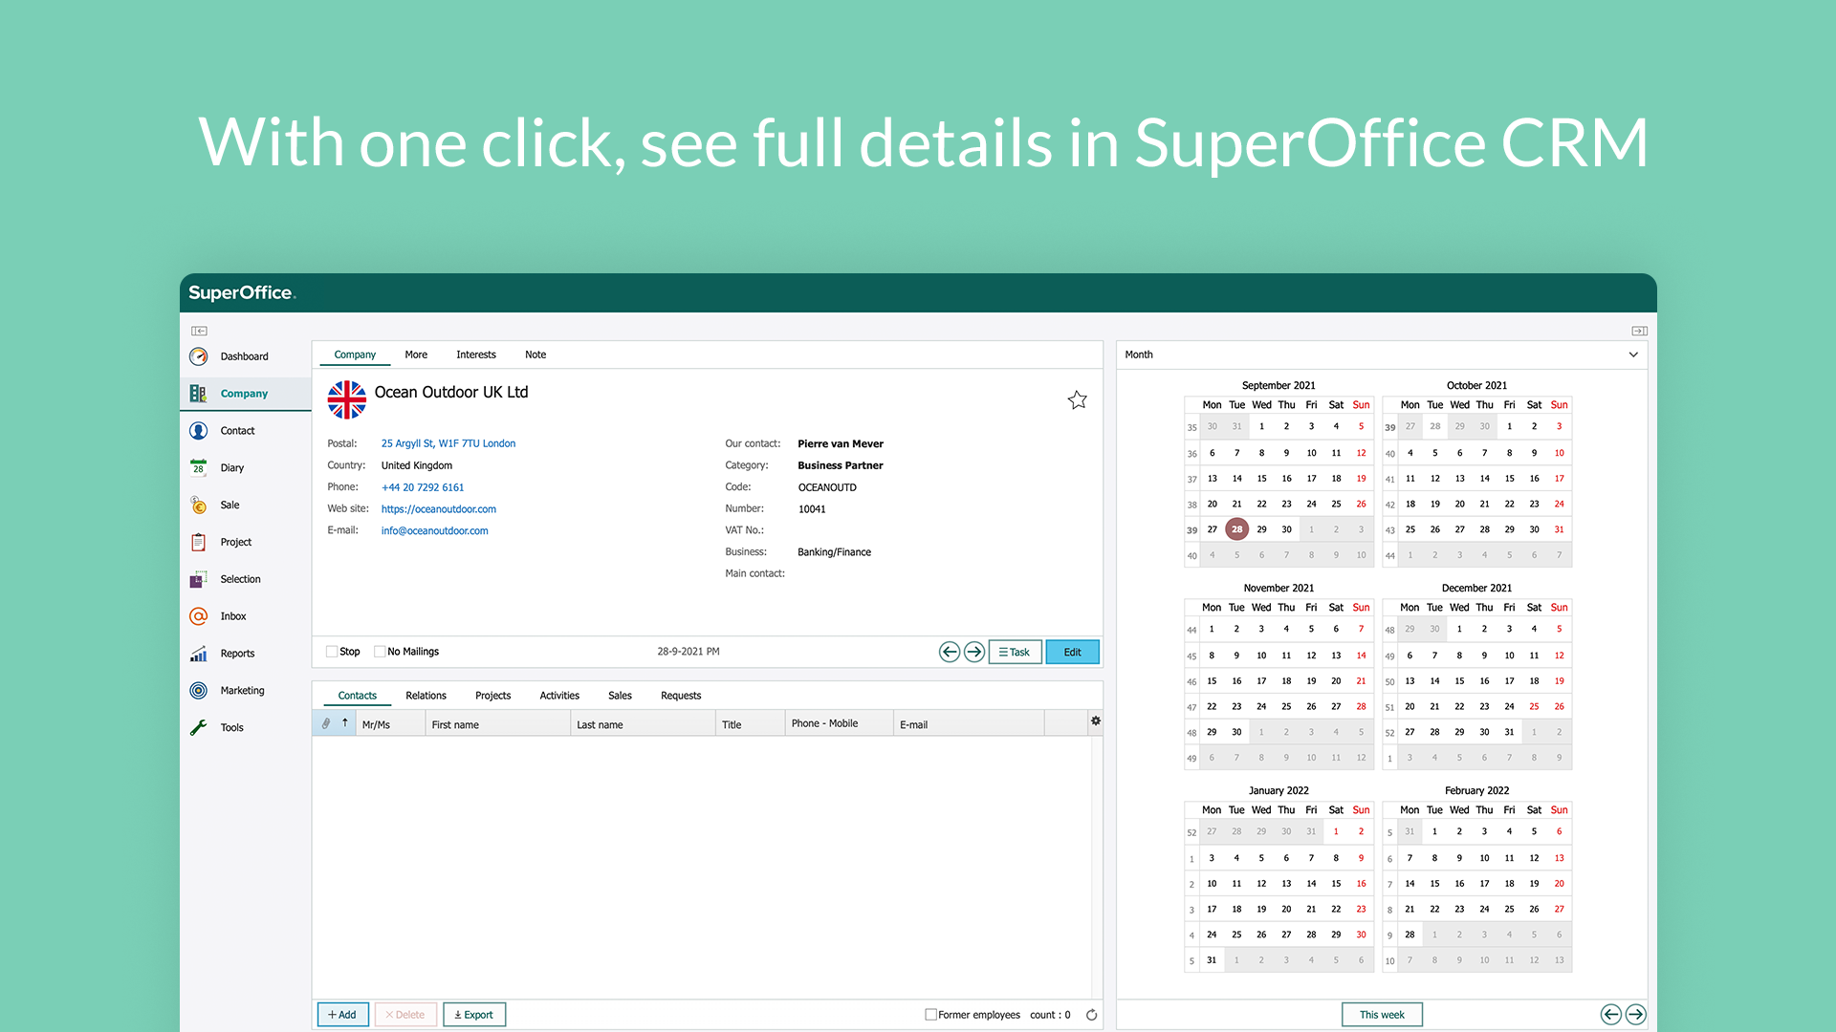The width and height of the screenshot is (1836, 1032).
Task: Show next months in calendar
Action: pyautogui.click(x=1636, y=1014)
